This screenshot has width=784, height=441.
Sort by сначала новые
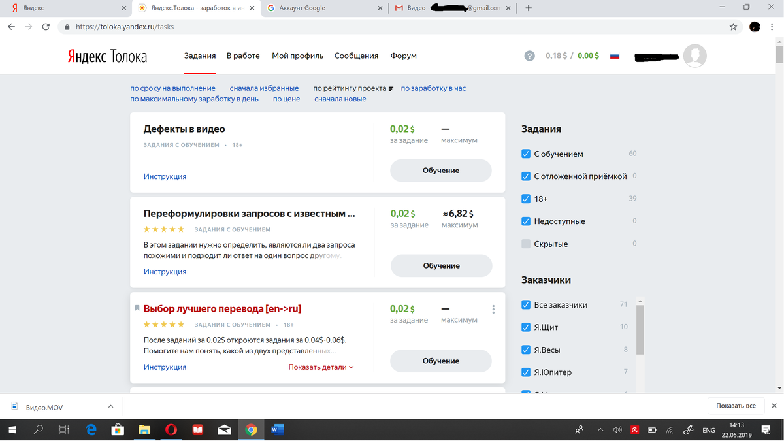click(340, 99)
